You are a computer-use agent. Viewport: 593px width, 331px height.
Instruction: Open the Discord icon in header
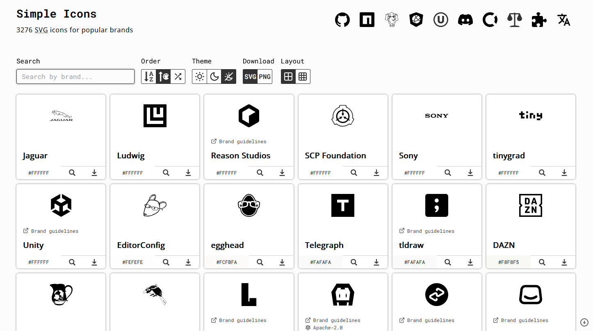(465, 20)
